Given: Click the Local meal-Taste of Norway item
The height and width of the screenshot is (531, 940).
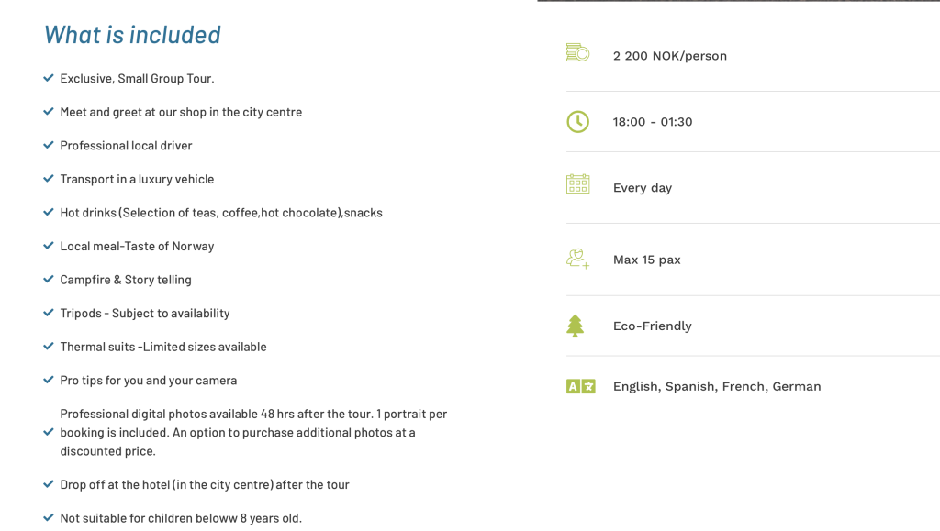Looking at the screenshot, I should pyautogui.click(x=137, y=246).
